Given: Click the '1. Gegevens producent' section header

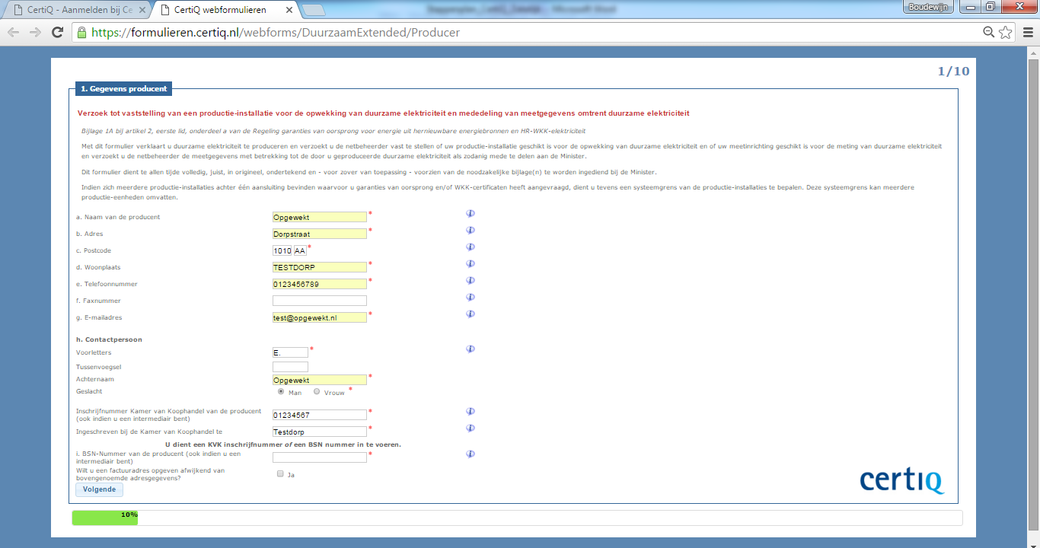Looking at the screenshot, I should pyautogui.click(x=124, y=88).
